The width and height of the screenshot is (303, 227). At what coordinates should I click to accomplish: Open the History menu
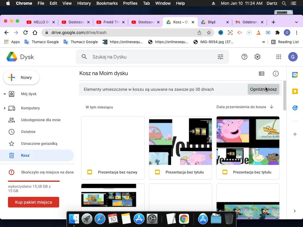pyautogui.click(x=84, y=3)
